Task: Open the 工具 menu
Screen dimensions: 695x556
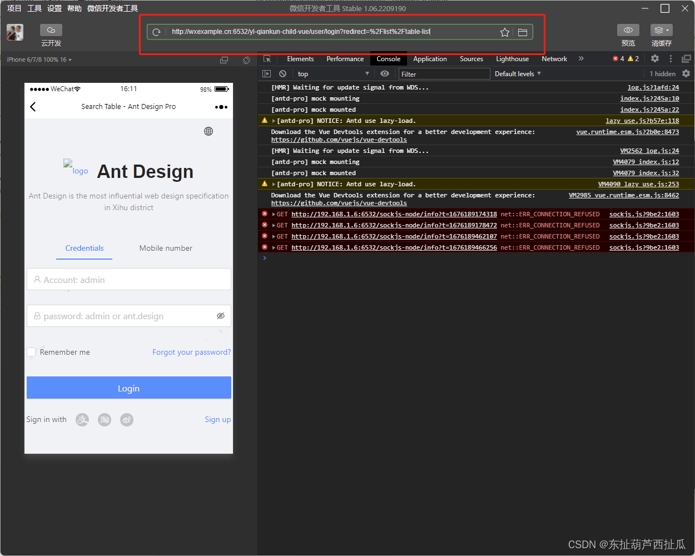Action: 34,8
